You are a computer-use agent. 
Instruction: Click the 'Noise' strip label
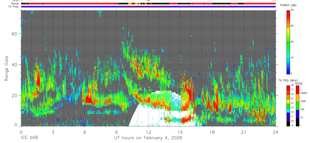(x=15, y=4)
